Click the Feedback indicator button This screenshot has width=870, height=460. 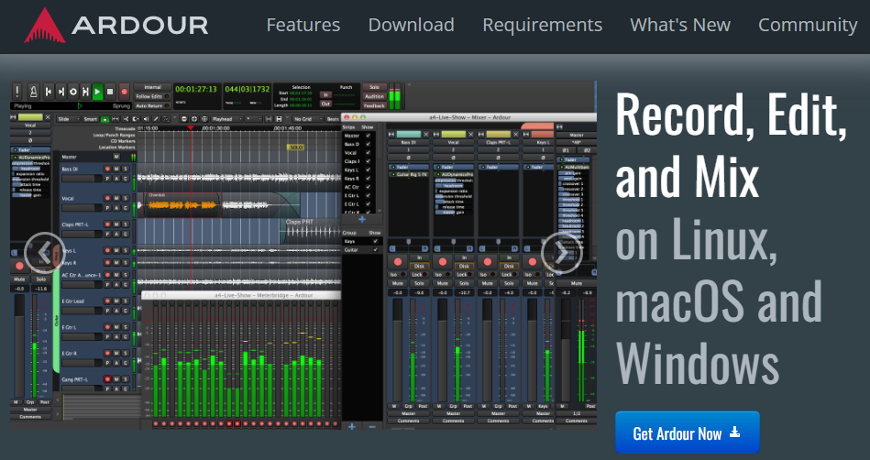pyautogui.click(x=375, y=105)
